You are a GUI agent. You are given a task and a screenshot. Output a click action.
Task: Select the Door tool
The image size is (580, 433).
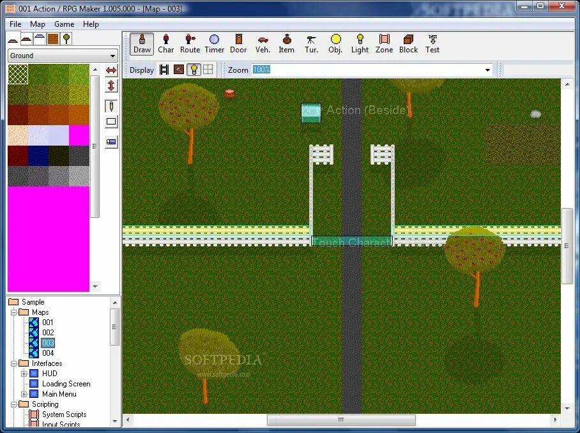tap(238, 44)
